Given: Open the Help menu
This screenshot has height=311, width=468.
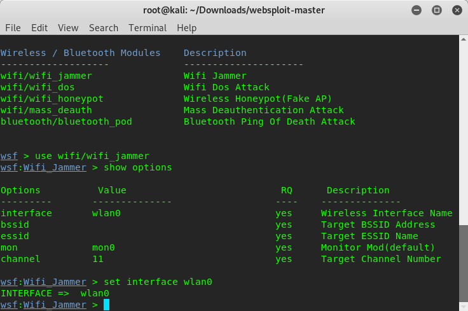Looking at the screenshot, I should point(186,28).
